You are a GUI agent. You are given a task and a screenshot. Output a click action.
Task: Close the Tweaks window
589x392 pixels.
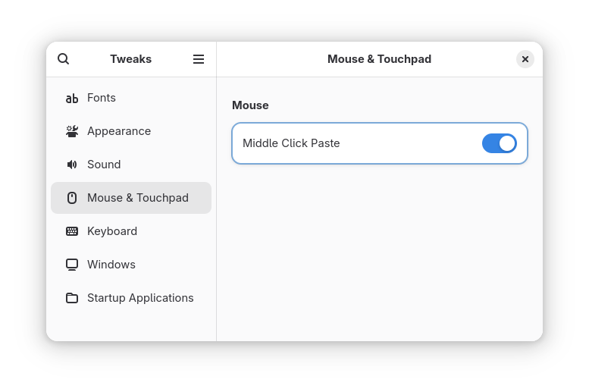pos(525,59)
